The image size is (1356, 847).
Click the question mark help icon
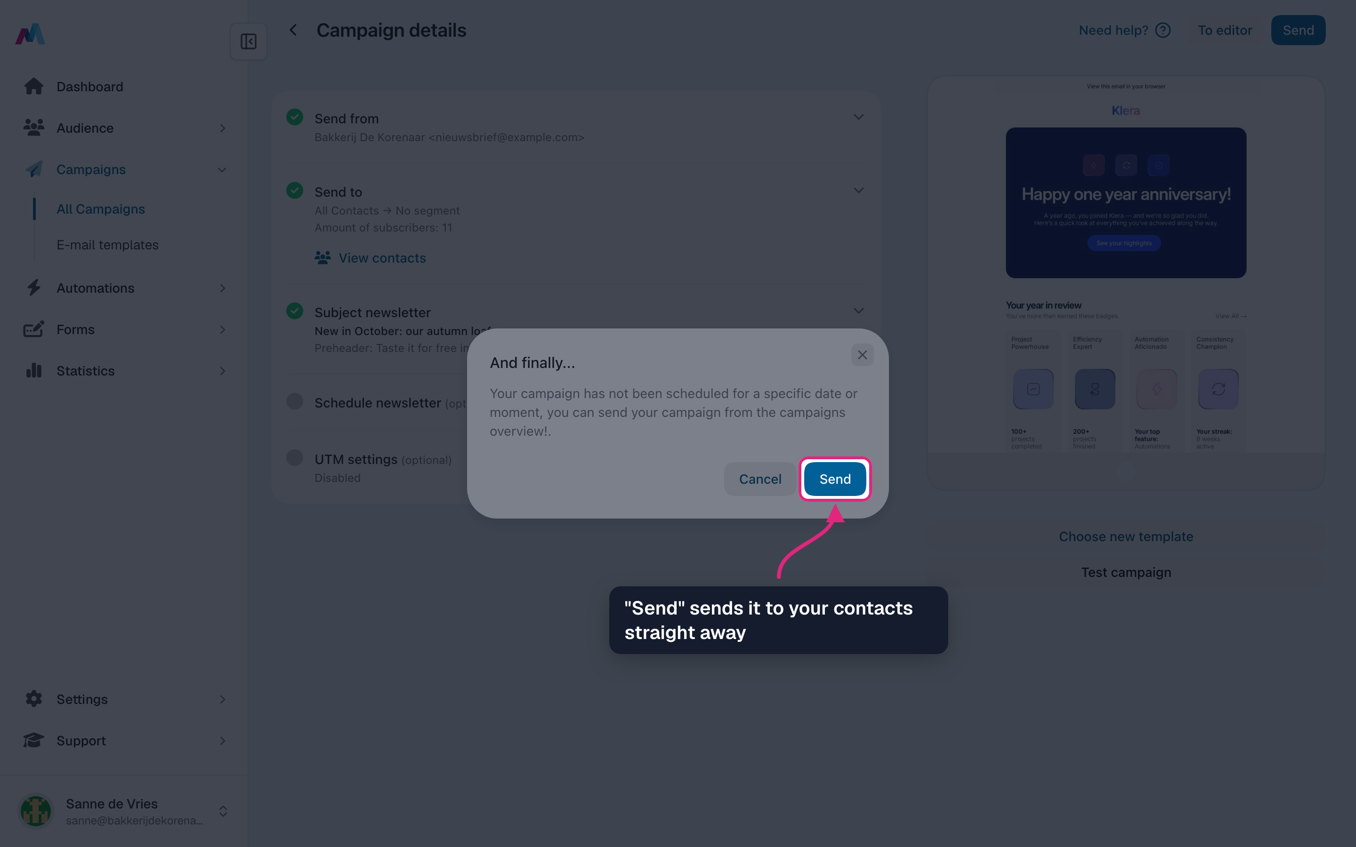click(1162, 30)
